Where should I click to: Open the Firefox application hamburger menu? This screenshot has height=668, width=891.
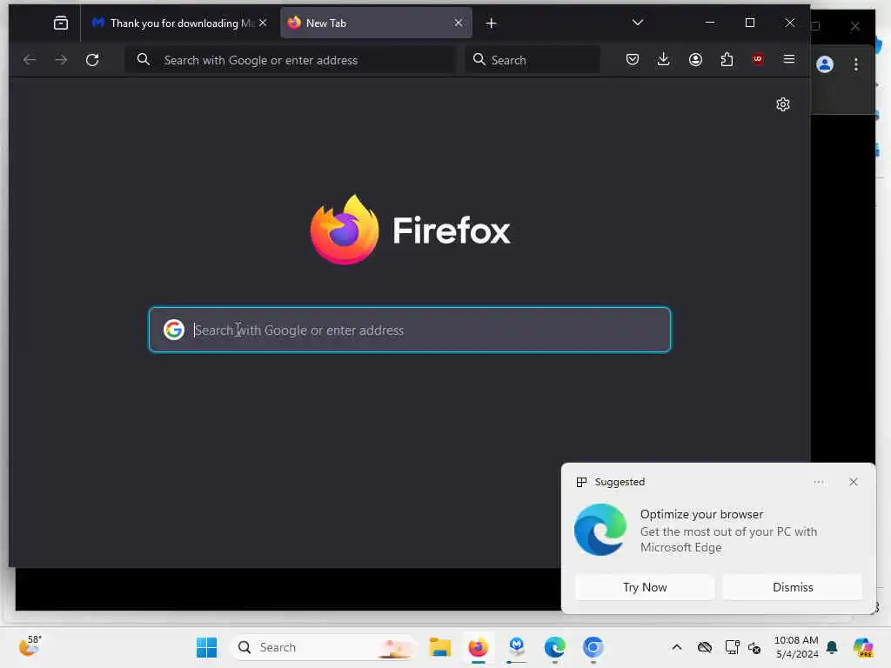[788, 59]
